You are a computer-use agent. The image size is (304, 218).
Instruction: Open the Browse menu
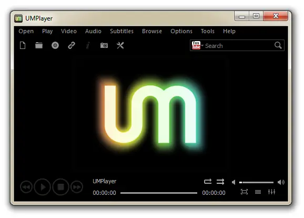click(152, 31)
